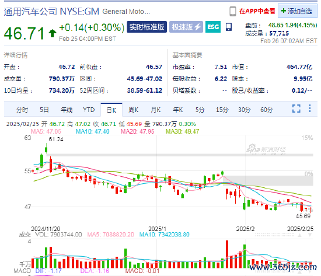Click the 区间 value 45.69-47.02
This screenshot has width=321, height=276.
coord(145,79)
